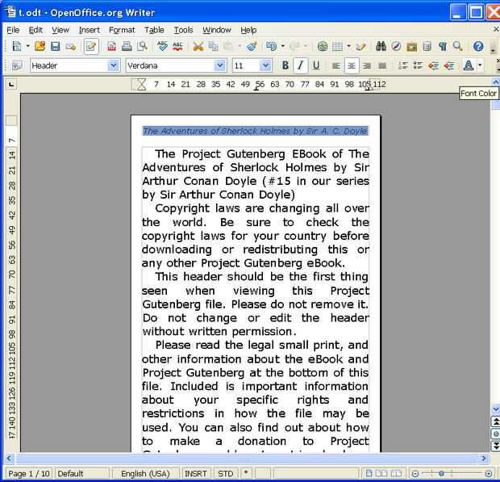The image size is (500, 482).
Task: Toggle Underline formatting
Action: 315,65
